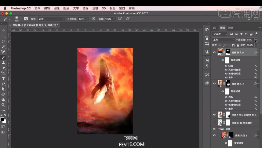Viewport: 262px width, 148px height.
Task: Open brush settings panel toggle icon
Action: (26, 19)
